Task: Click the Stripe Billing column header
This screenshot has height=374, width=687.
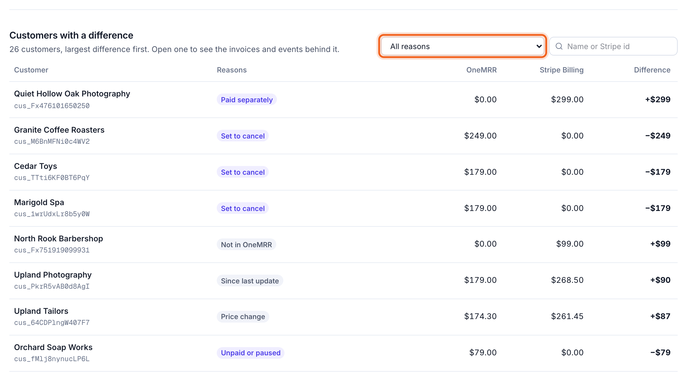Action: pos(561,70)
